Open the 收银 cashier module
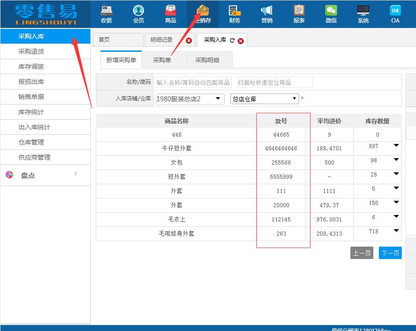Image resolution: width=416 pixels, height=331 pixels. pyautogui.click(x=106, y=14)
